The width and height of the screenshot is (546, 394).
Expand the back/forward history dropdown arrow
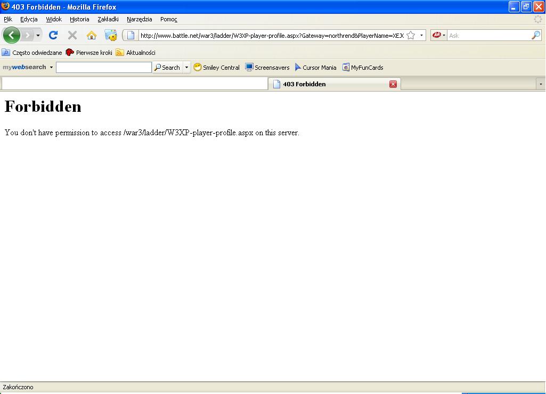(38, 35)
